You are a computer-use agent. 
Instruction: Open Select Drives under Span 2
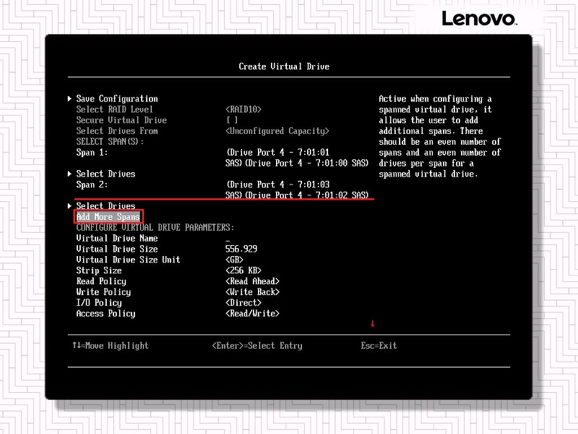[105, 206]
